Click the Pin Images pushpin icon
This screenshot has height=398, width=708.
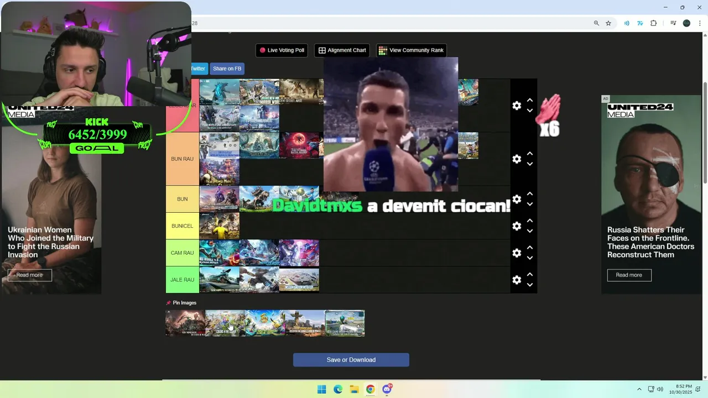pyautogui.click(x=169, y=303)
